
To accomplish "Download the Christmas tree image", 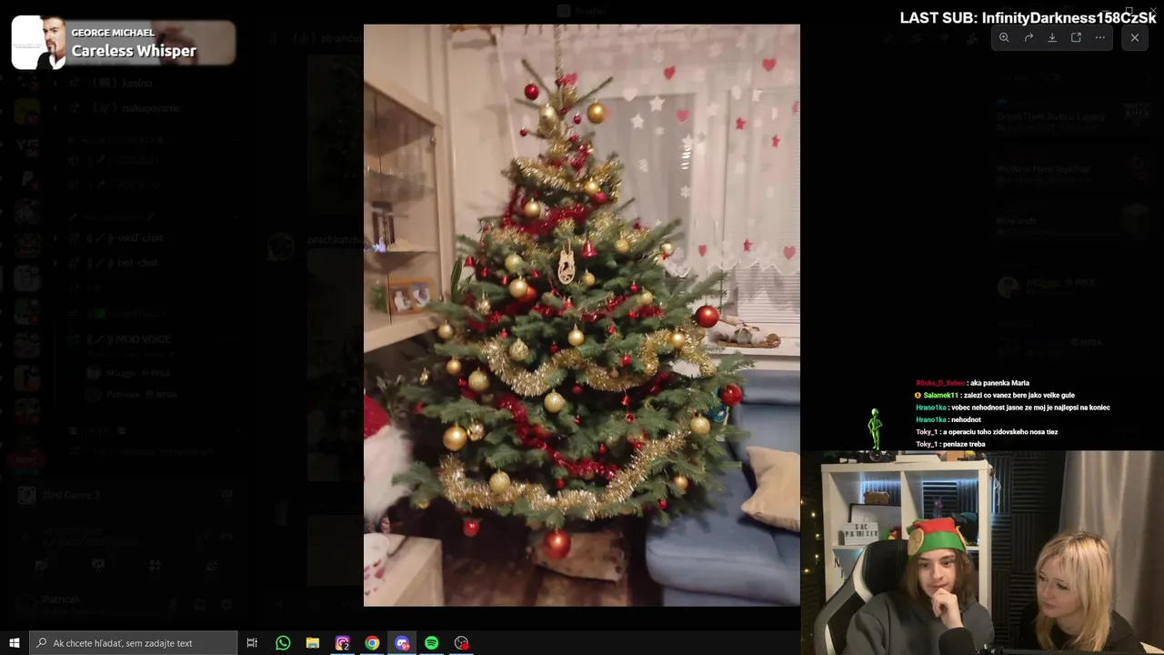I will tap(1052, 37).
